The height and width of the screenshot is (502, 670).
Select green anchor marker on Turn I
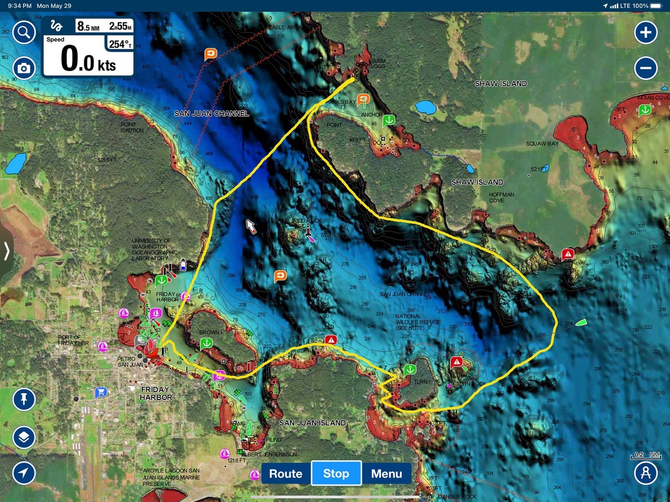[410, 370]
